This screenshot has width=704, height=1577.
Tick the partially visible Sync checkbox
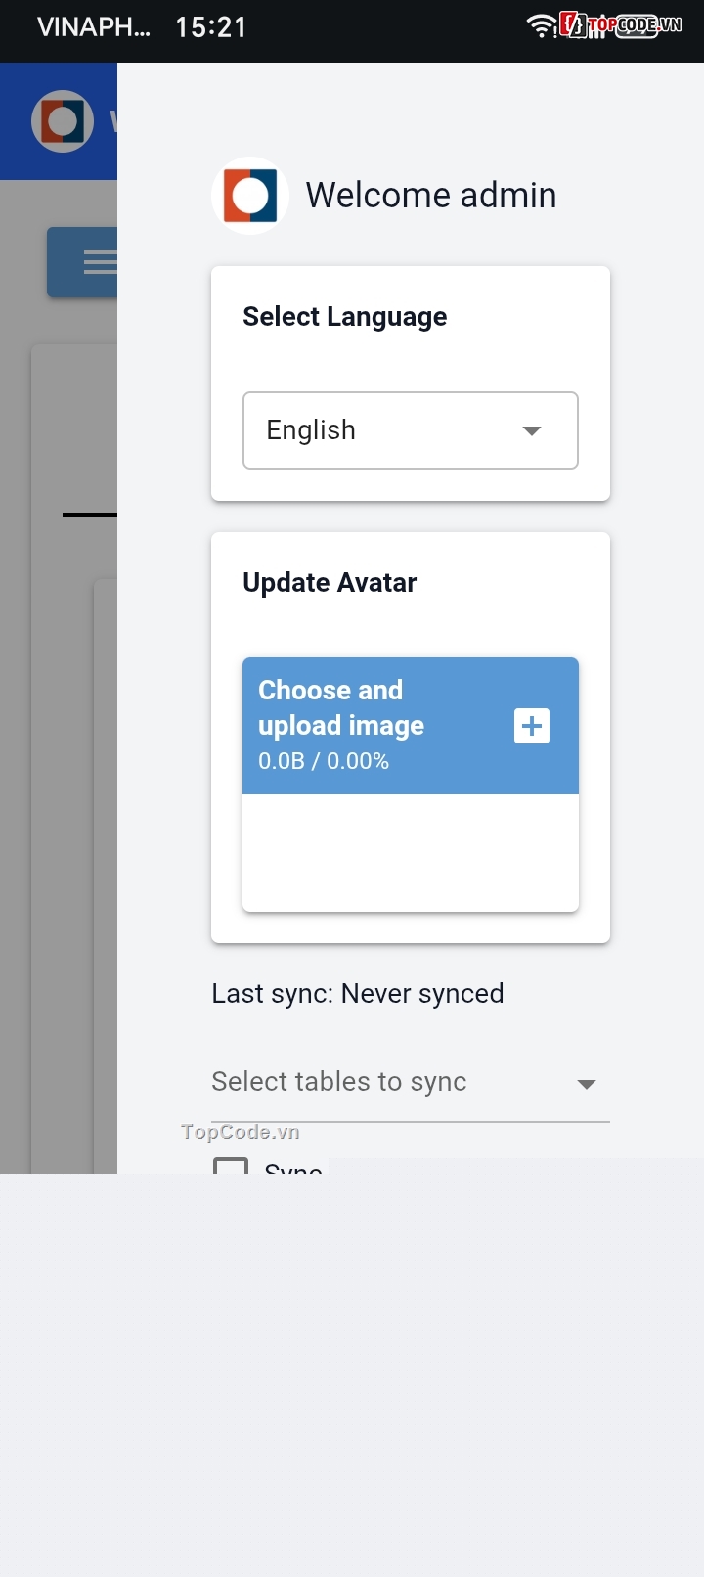click(x=231, y=1166)
